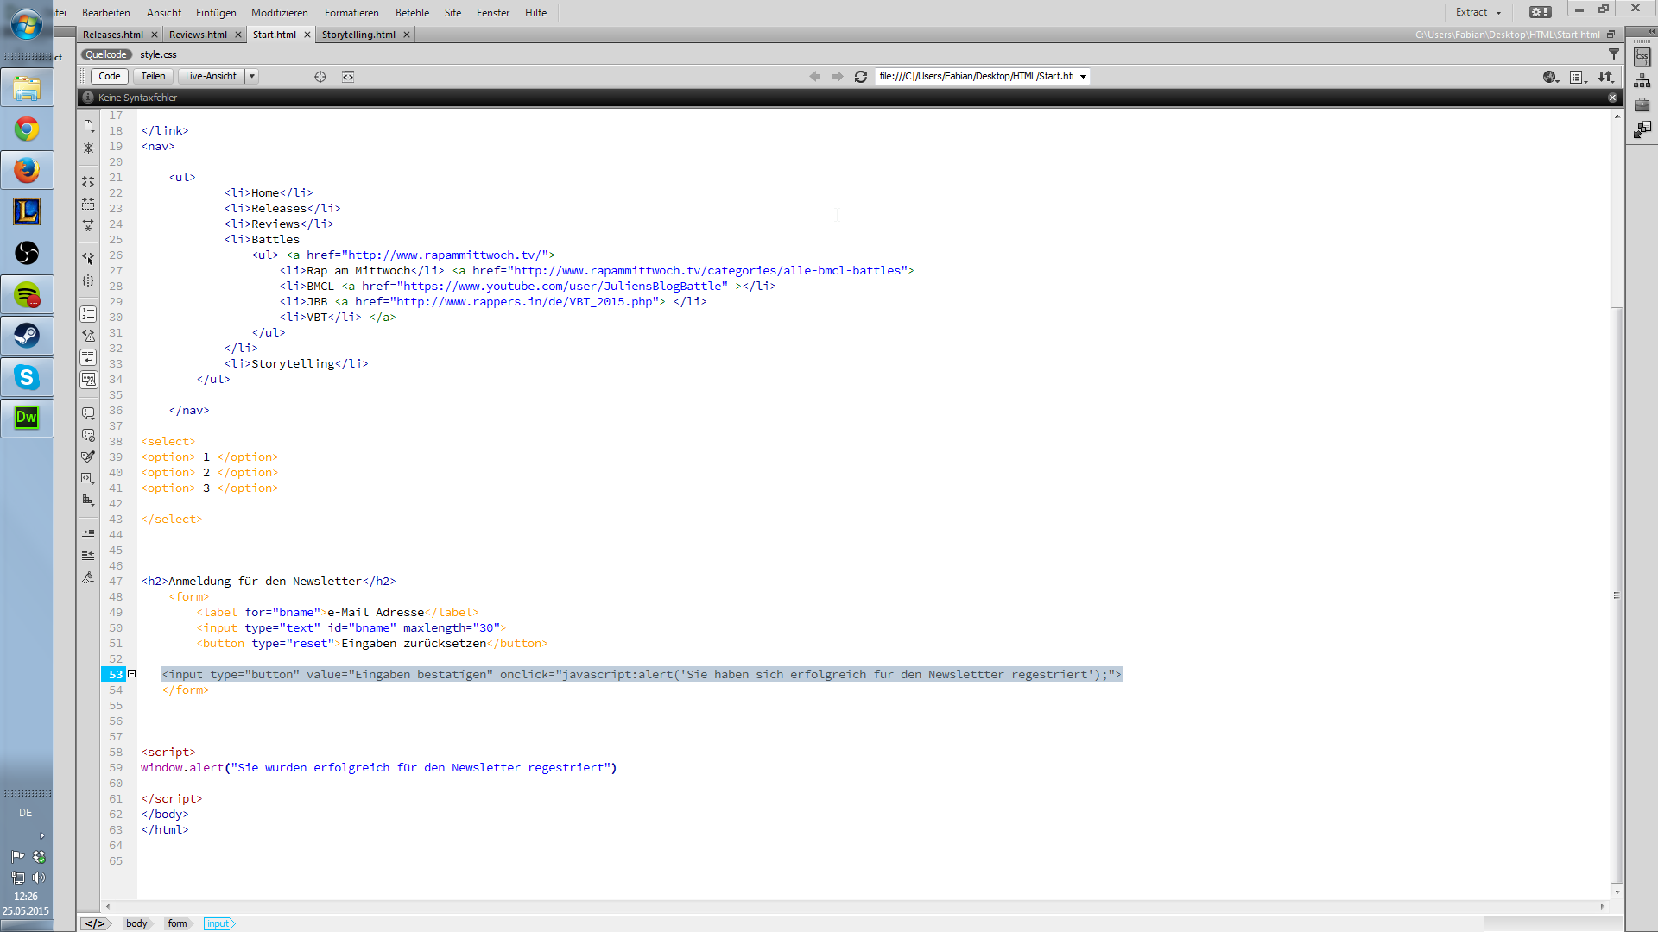Toggle word wrap in code view
This screenshot has height=932, width=1658.
point(88,357)
